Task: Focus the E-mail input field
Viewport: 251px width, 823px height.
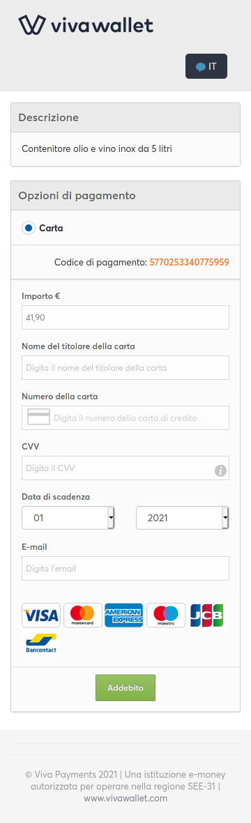Action: point(125,568)
